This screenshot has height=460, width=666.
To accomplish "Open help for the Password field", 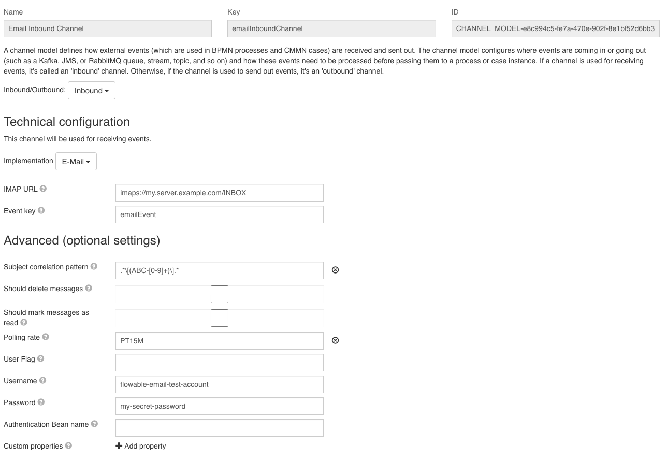I will pos(41,402).
